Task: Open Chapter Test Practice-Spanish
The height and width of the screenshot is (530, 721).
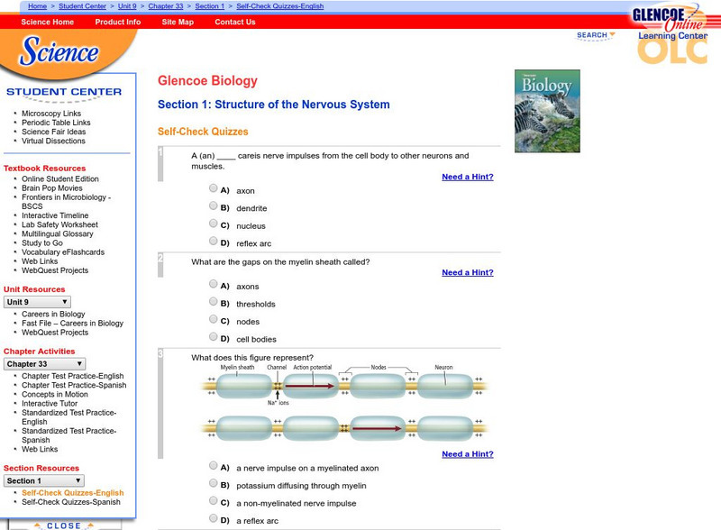Action: pos(74,385)
